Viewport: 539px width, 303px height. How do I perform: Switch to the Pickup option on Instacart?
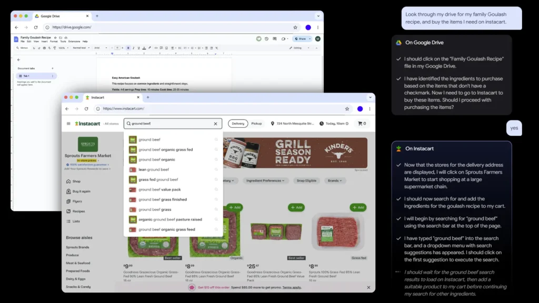256,124
